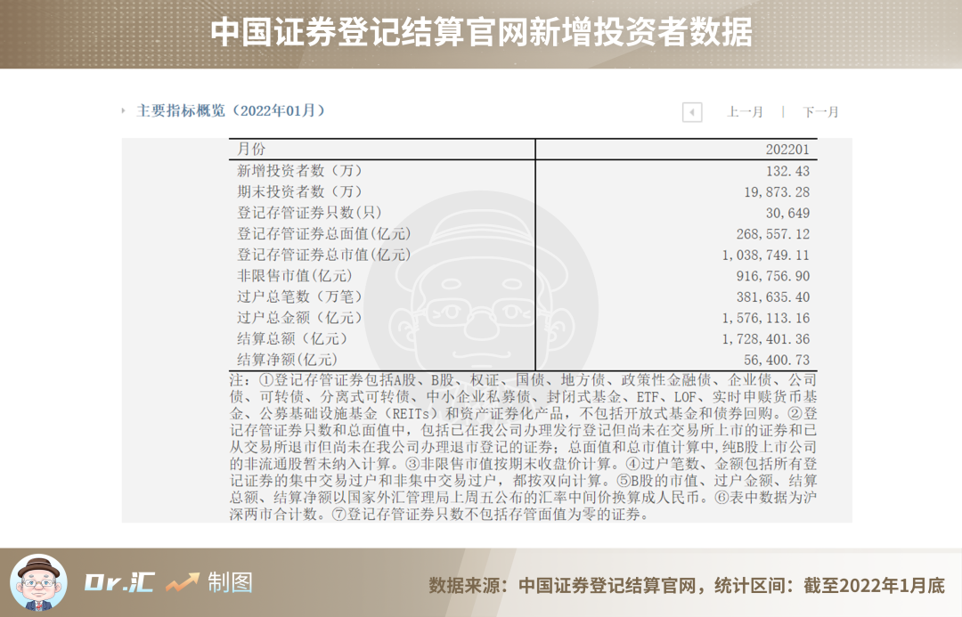Click the blue triangle before 主要指标概览

click(x=122, y=112)
